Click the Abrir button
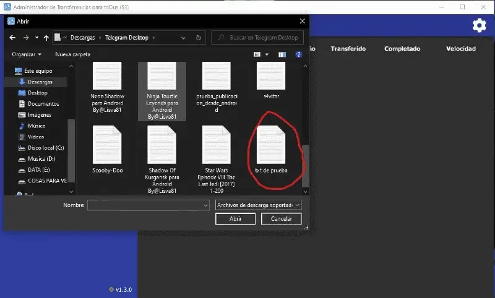The width and height of the screenshot is (495, 298). [x=236, y=219]
